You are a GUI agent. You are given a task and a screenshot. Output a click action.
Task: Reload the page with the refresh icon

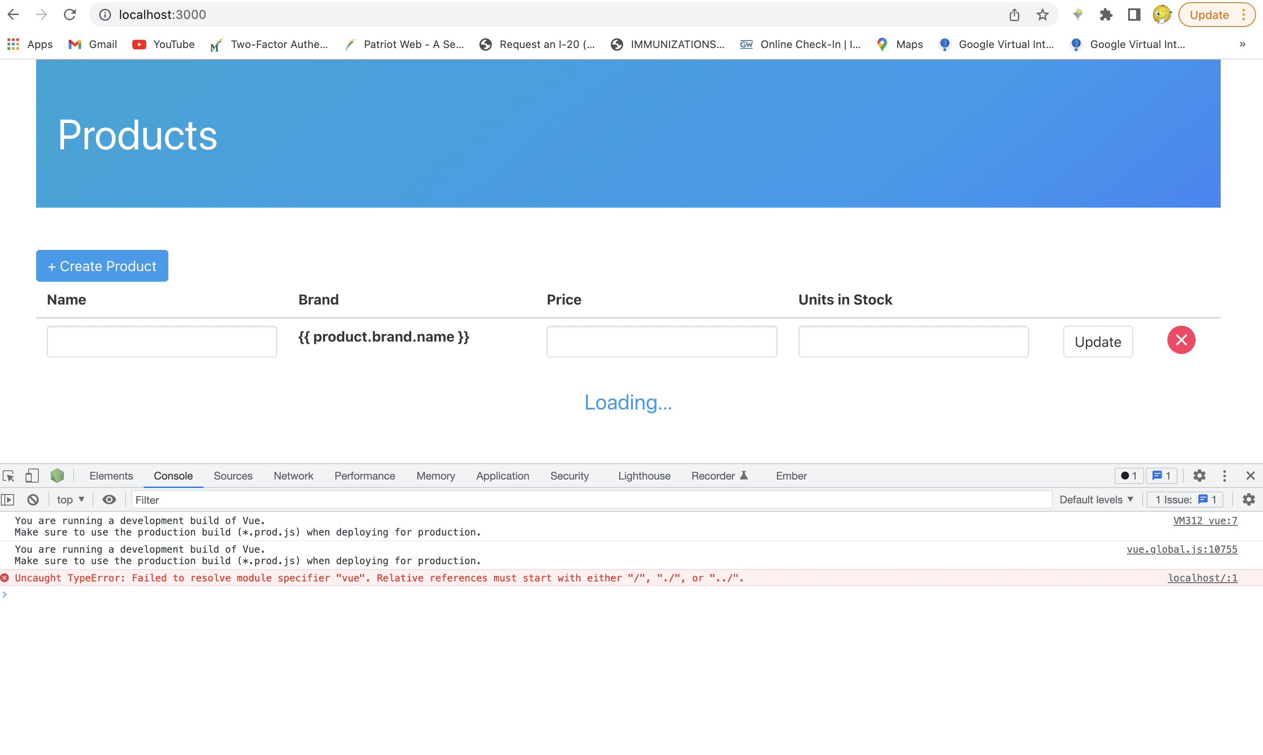(x=70, y=15)
